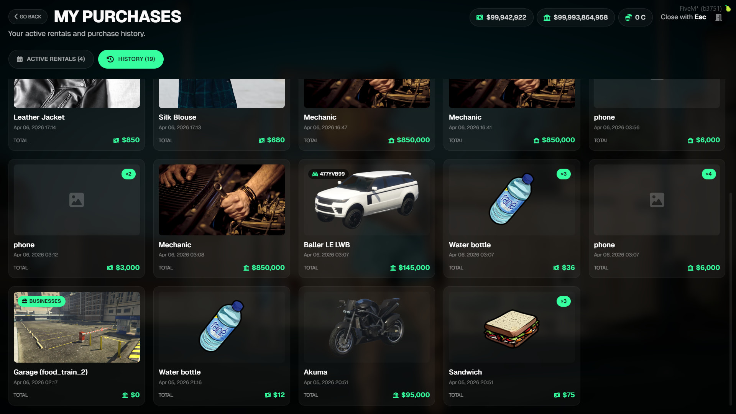Open the Baller LE LWB vehicle thumbnail

click(x=366, y=200)
